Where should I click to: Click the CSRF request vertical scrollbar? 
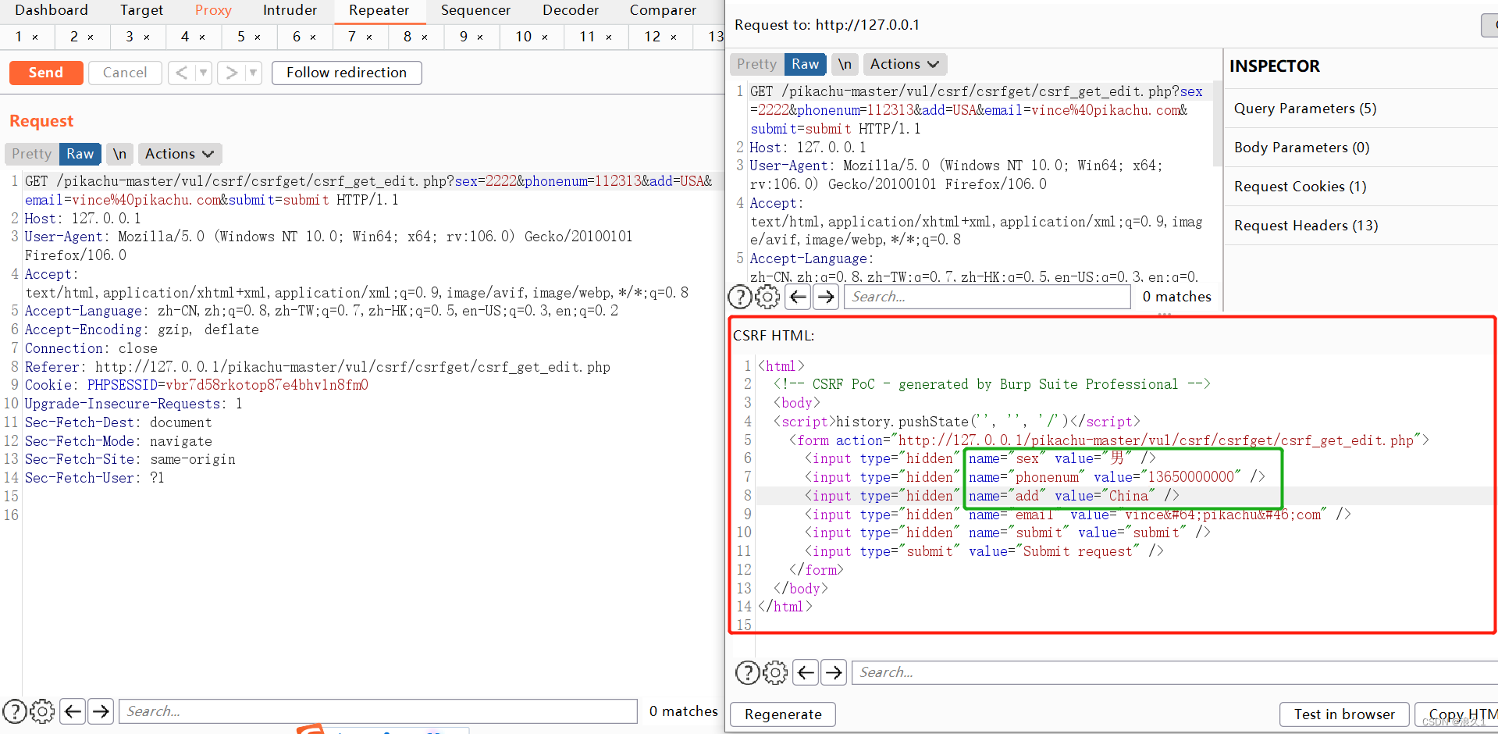(x=1216, y=125)
